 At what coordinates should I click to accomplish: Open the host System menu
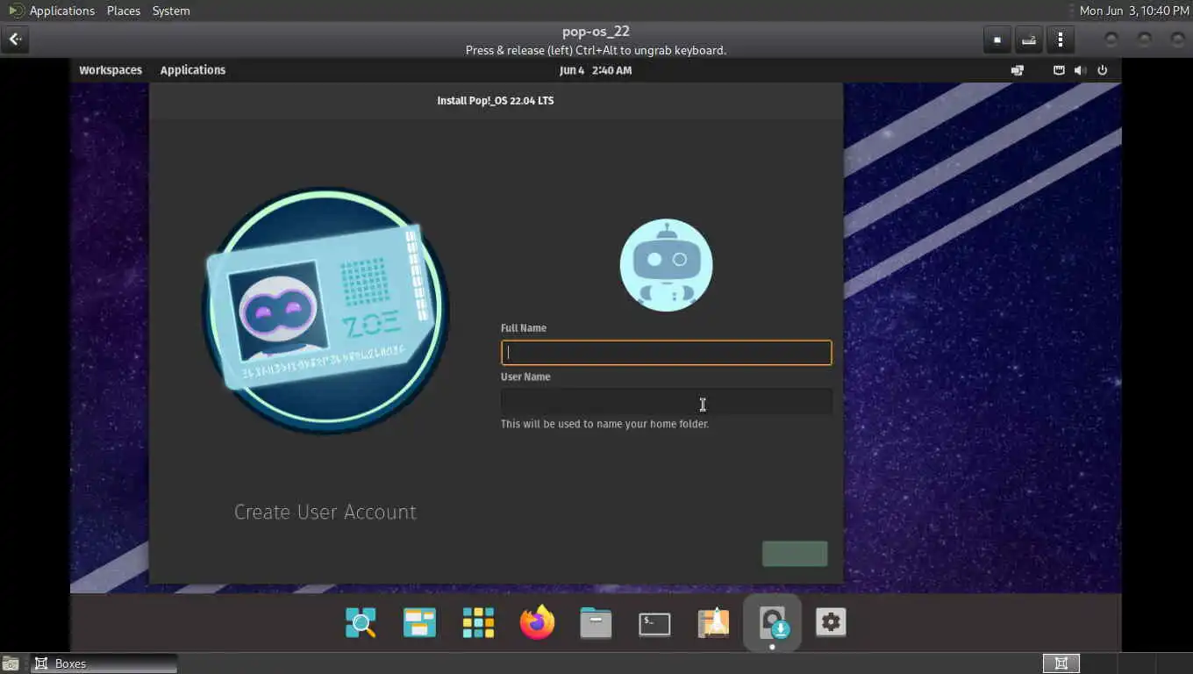tap(171, 11)
